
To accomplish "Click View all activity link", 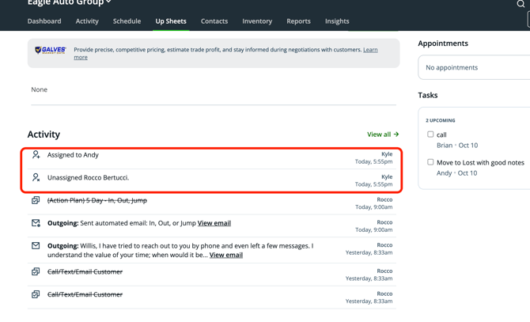I will [383, 134].
